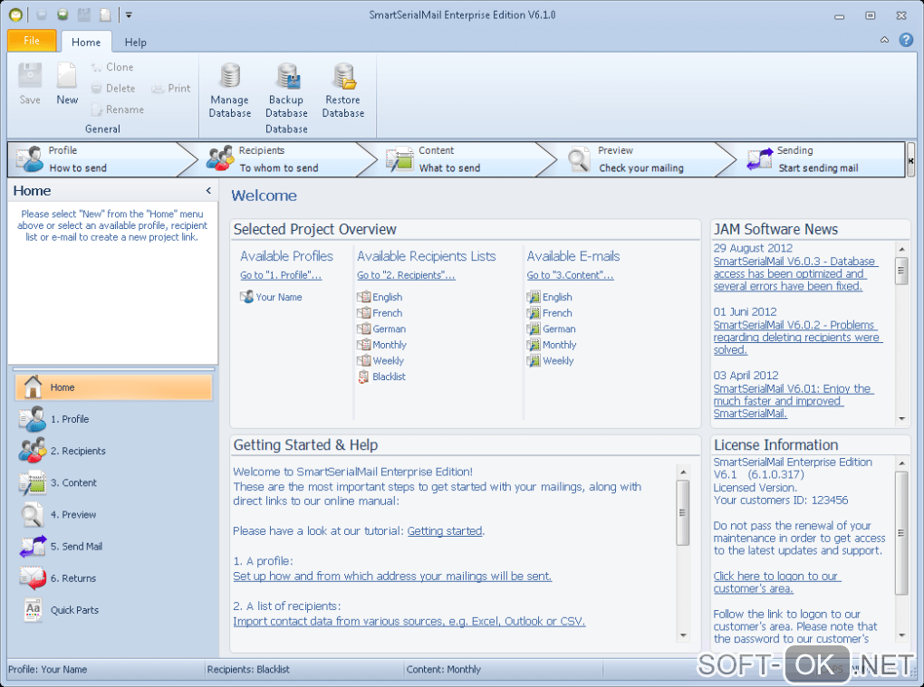Select Home in the left navigation

113,387
